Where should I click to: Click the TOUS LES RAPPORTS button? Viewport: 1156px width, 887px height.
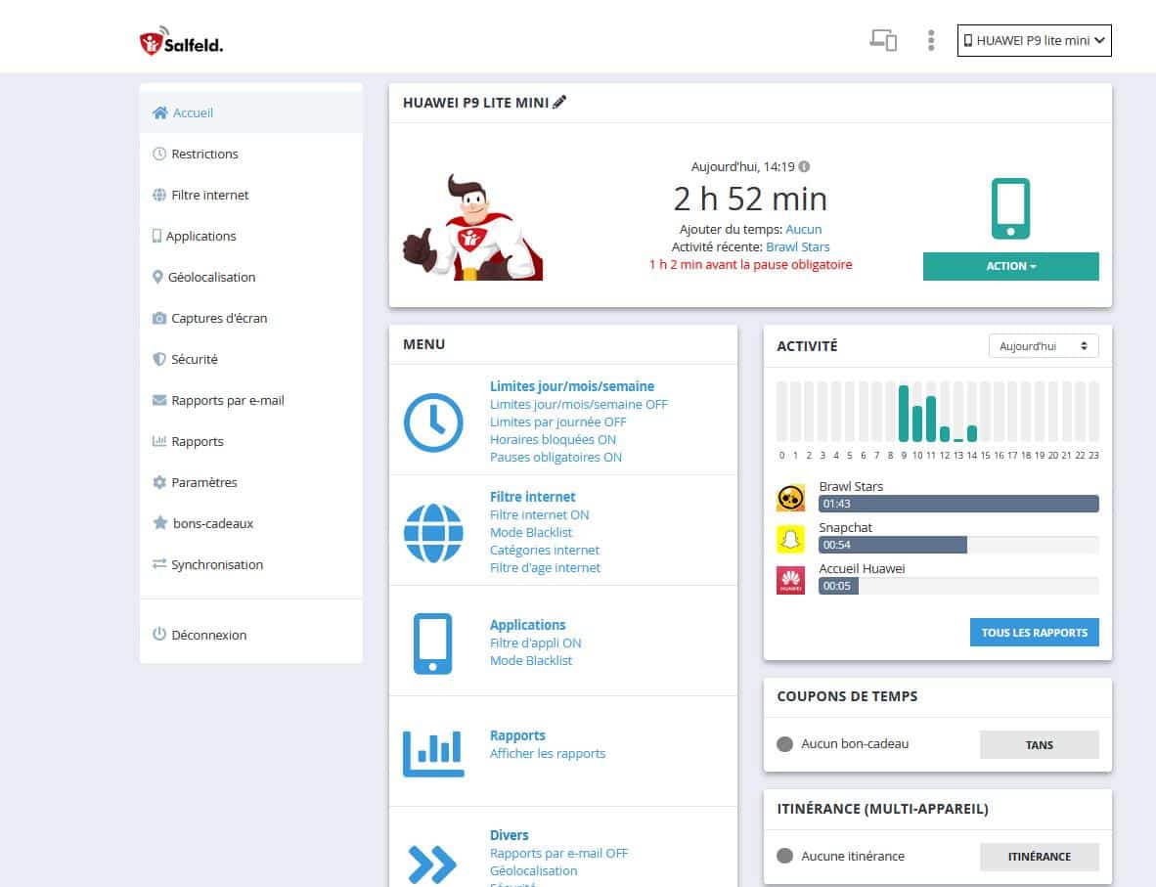click(x=1034, y=632)
